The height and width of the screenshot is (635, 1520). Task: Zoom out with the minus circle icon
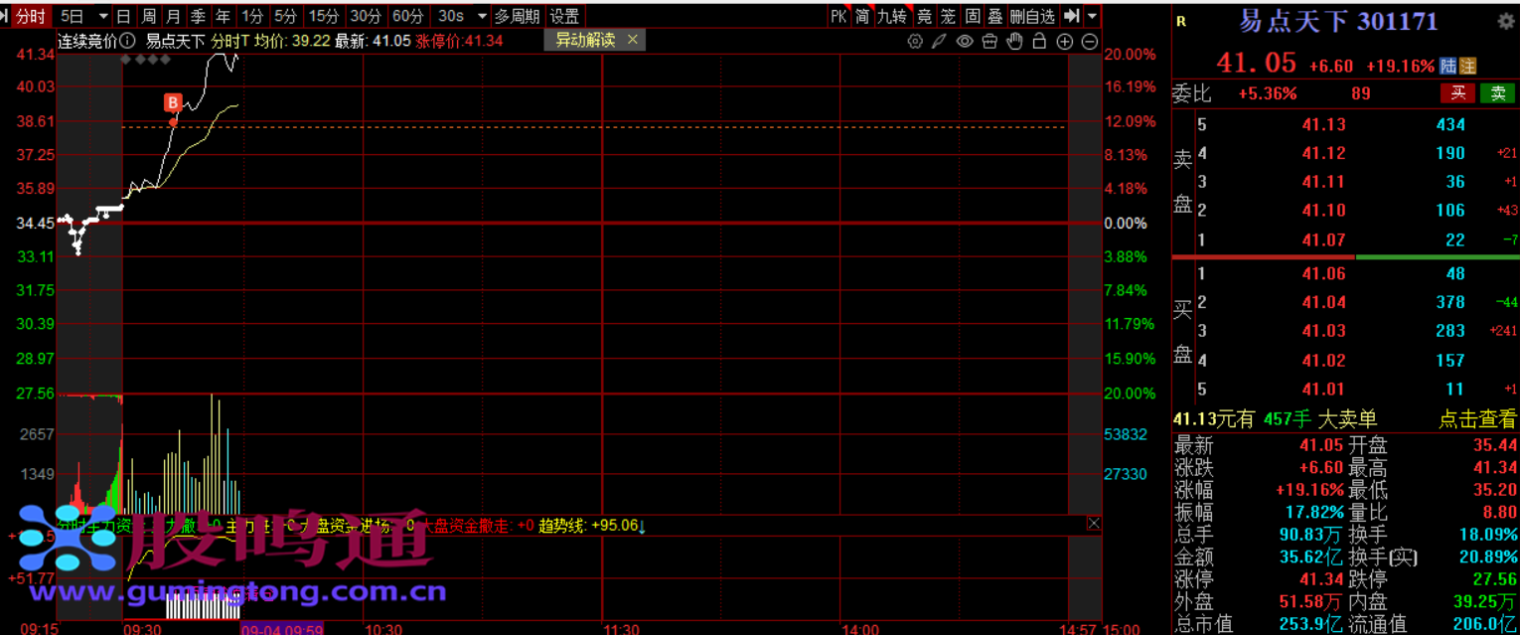(x=1089, y=41)
